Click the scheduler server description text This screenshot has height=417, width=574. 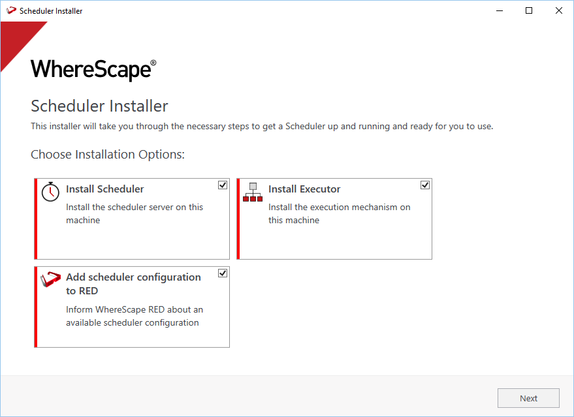[134, 213]
